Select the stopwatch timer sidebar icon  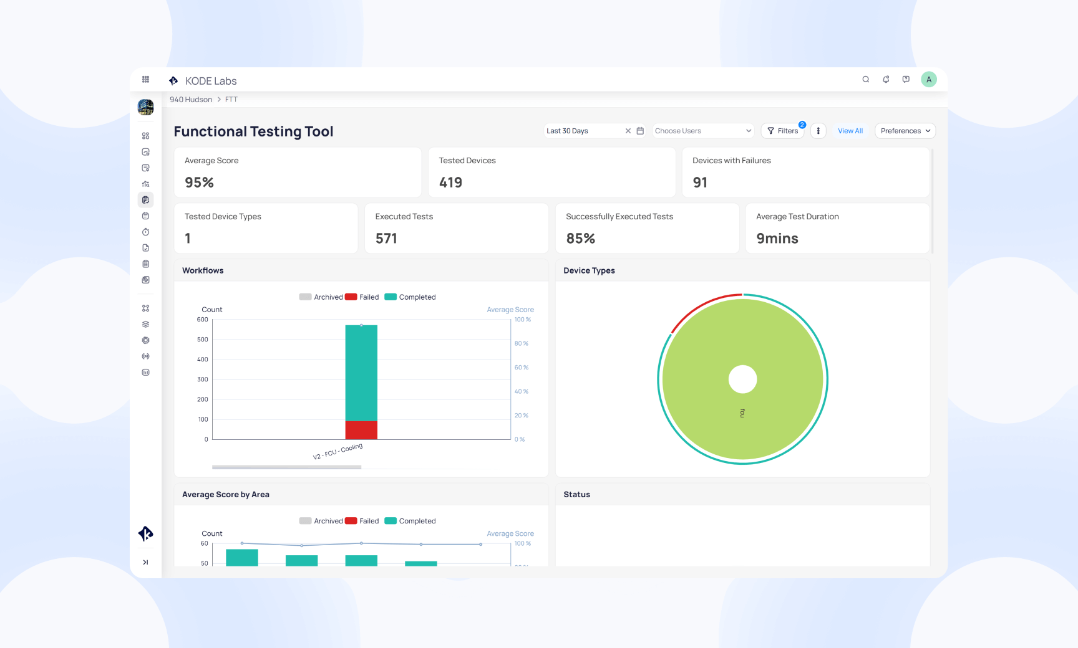[x=145, y=231]
